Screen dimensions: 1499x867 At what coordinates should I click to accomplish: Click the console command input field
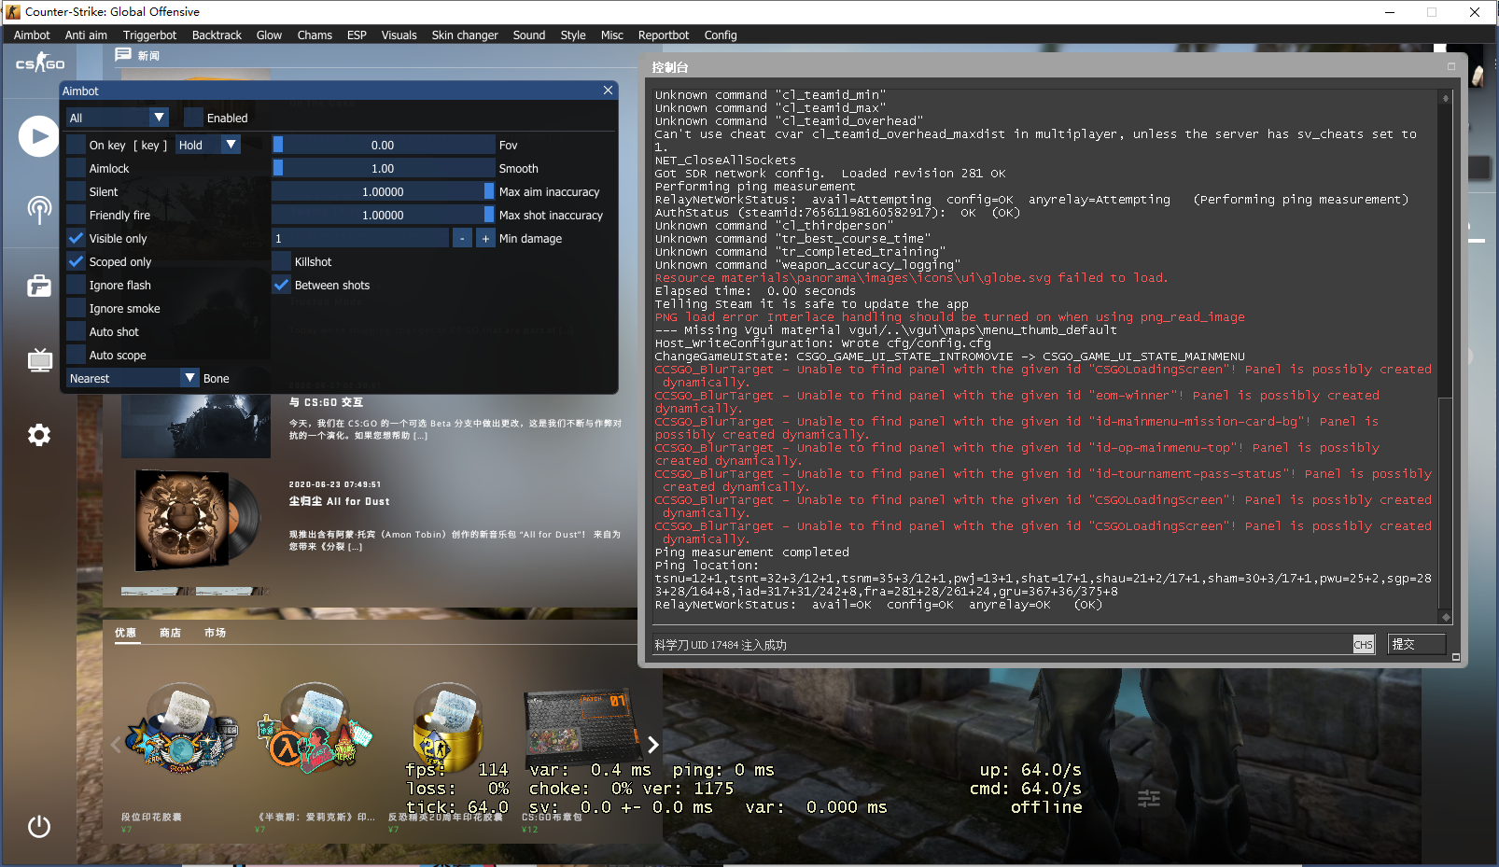click(x=1001, y=644)
